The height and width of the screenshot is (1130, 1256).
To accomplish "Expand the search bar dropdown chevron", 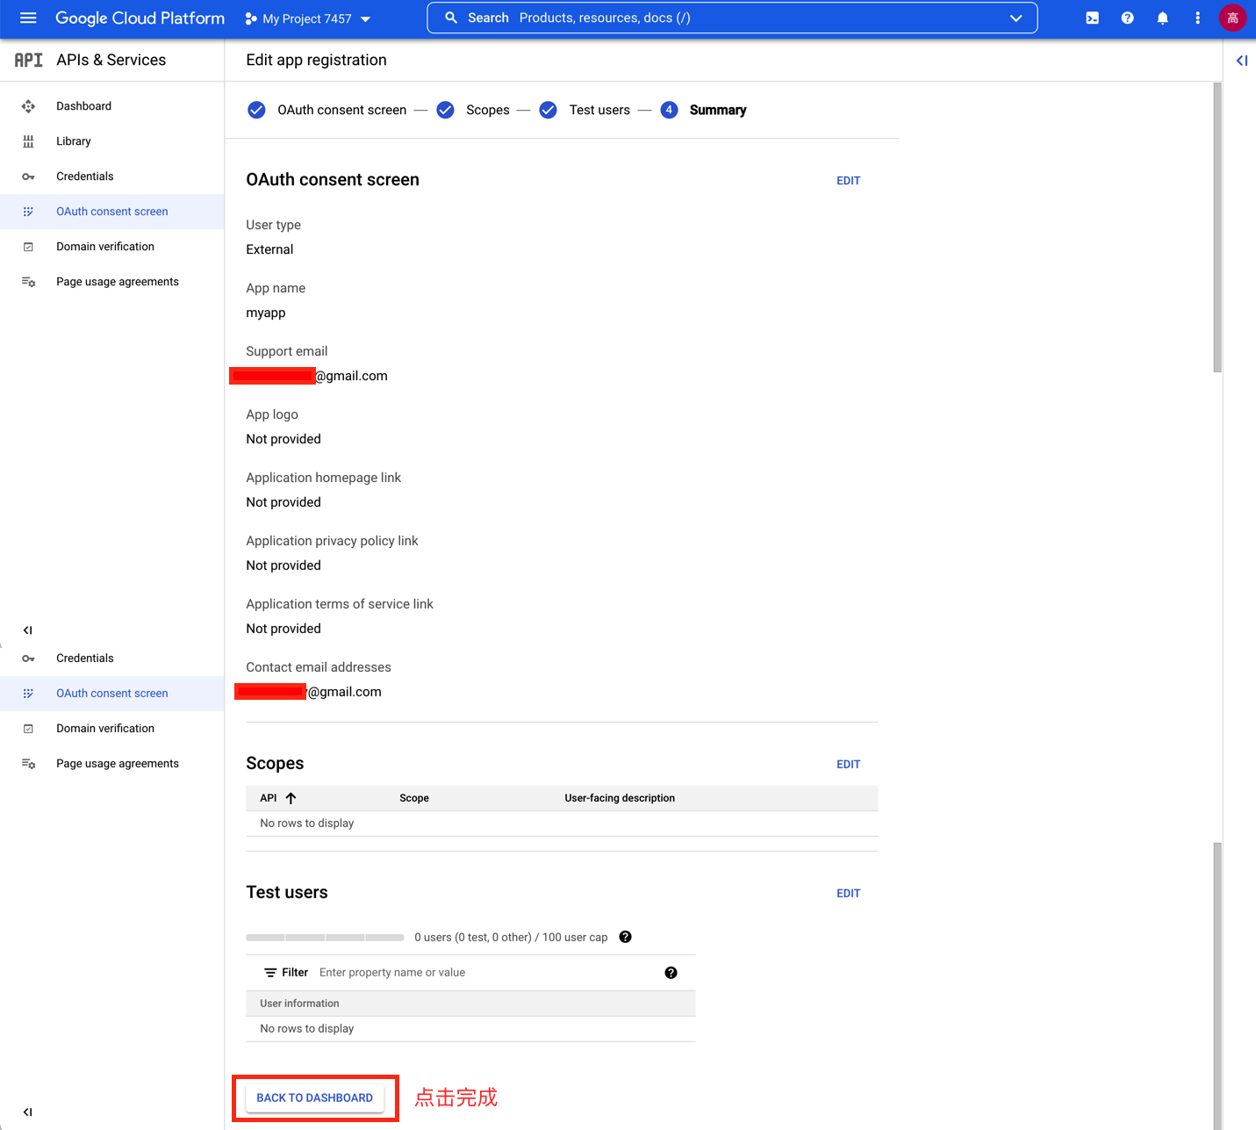I will pyautogui.click(x=1016, y=18).
